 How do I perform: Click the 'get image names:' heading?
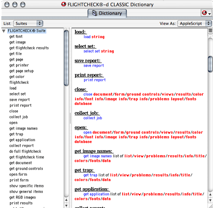pyautogui.click(x=93, y=151)
